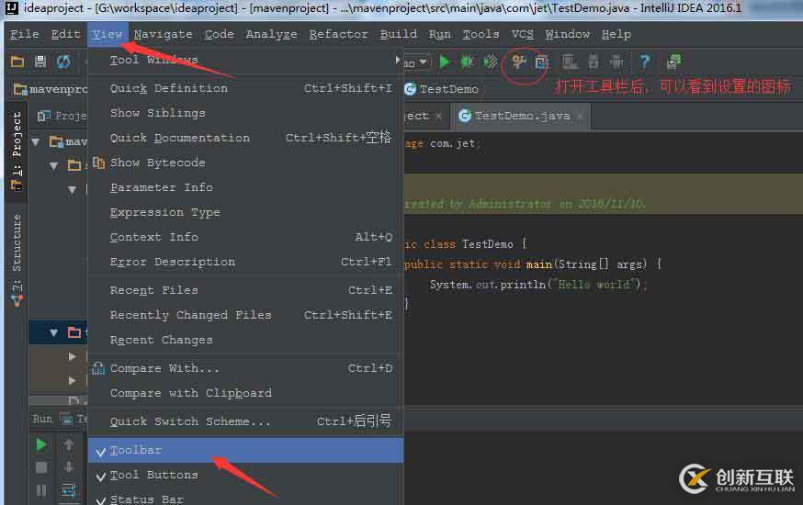The width and height of the screenshot is (803, 505).
Task: Toggle soft-wrap icon in Run panel
Action: tap(69, 490)
